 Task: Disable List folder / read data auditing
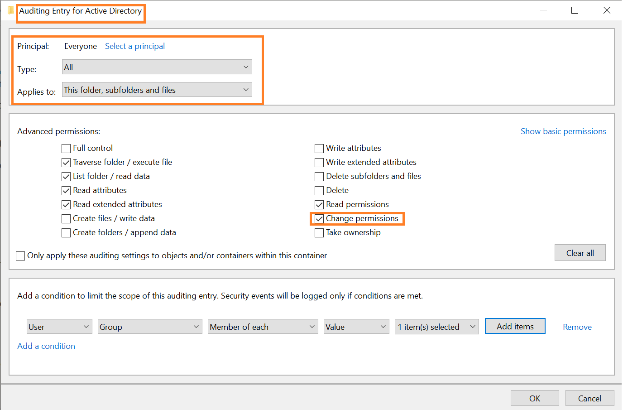66,176
